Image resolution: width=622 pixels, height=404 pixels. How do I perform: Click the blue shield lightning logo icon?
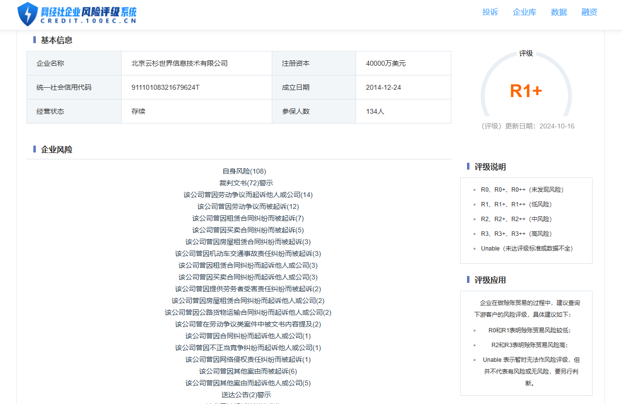(x=27, y=14)
